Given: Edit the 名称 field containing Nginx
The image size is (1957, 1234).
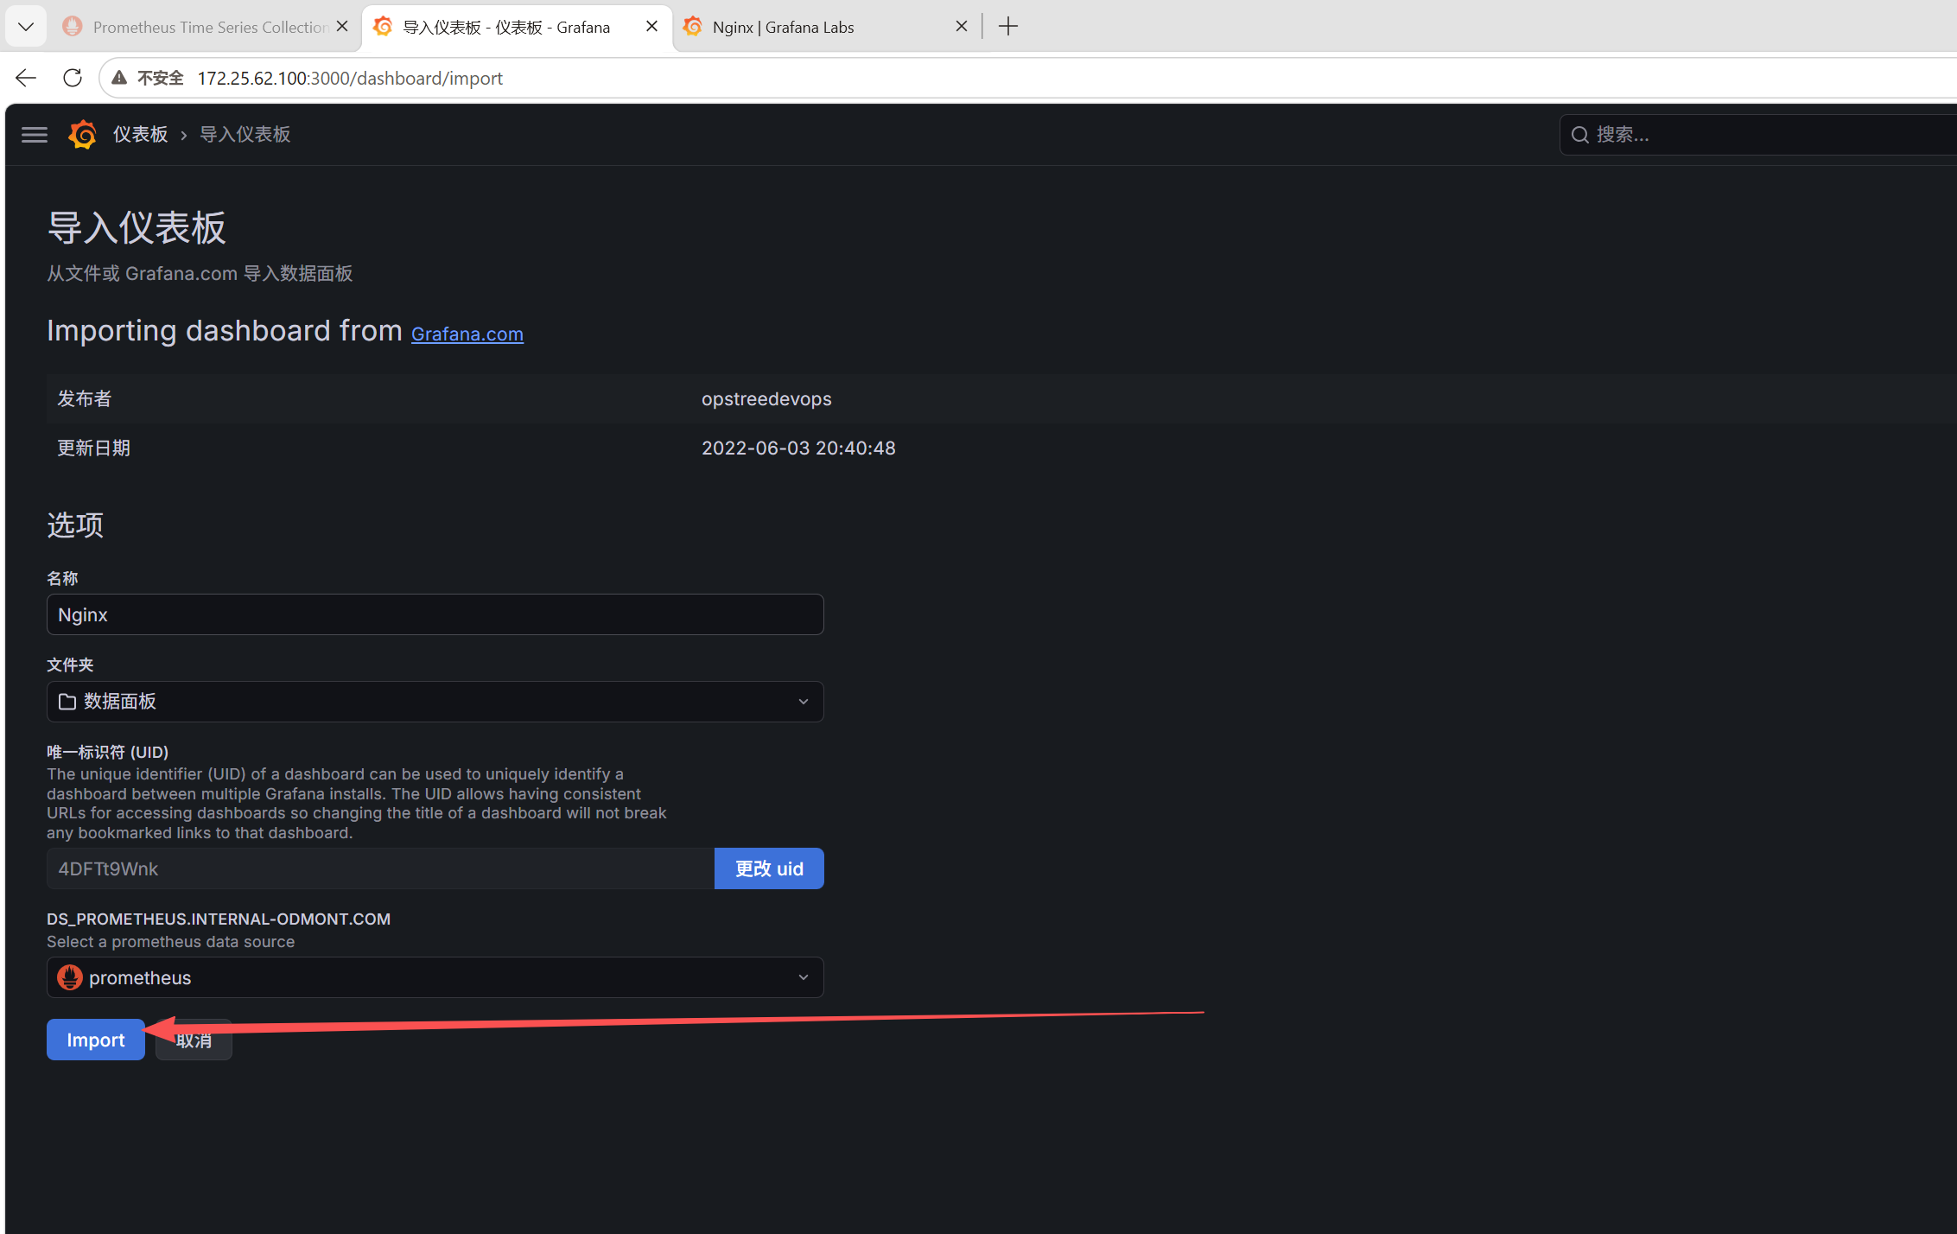Looking at the screenshot, I should (x=435, y=614).
